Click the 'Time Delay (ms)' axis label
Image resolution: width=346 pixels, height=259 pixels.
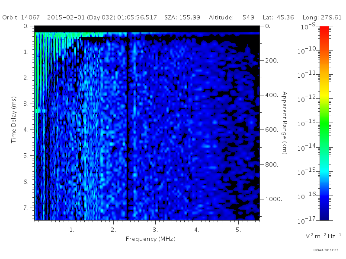pyautogui.click(x=14, y=120)
